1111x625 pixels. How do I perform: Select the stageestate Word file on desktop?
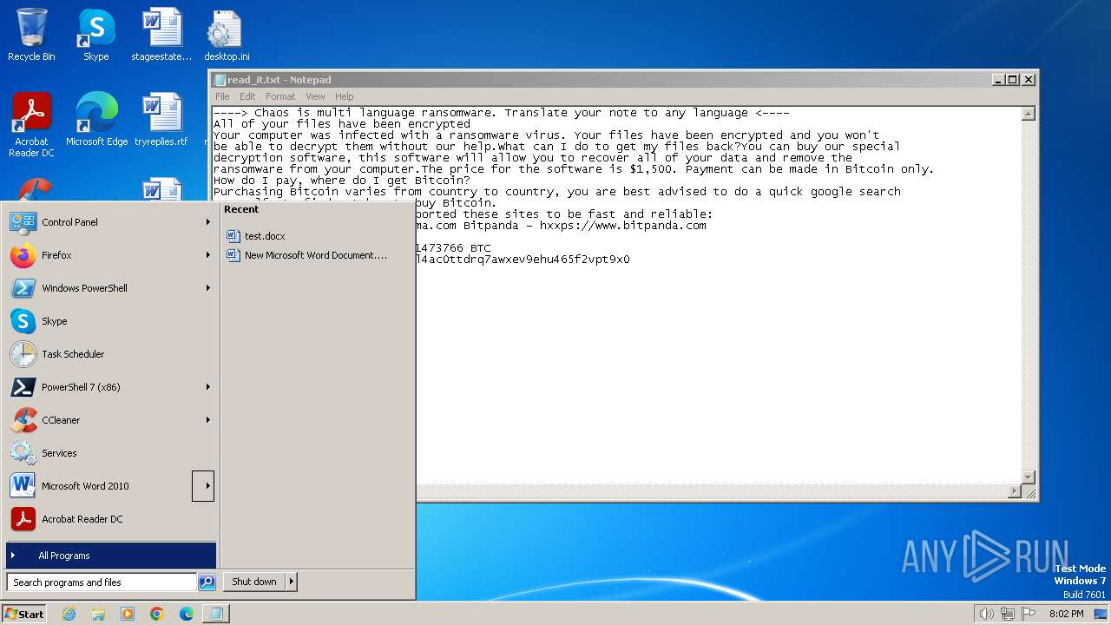[161, 35]
